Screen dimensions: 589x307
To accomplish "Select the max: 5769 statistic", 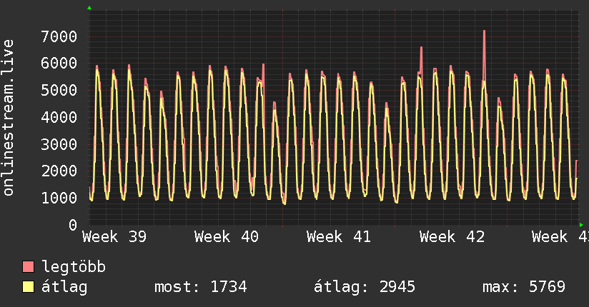I will (x=524, y=287).
